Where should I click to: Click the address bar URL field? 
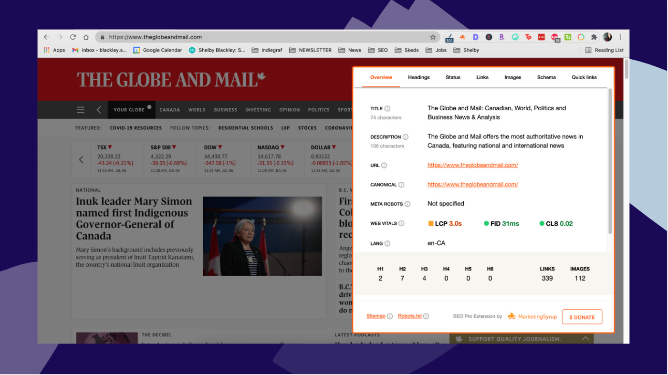[x=267, y=37]
